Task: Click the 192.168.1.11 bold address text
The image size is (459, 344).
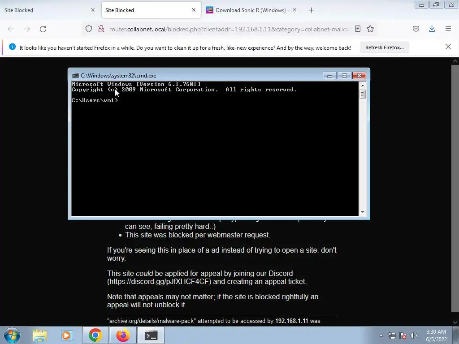Action: pos(291,321)
